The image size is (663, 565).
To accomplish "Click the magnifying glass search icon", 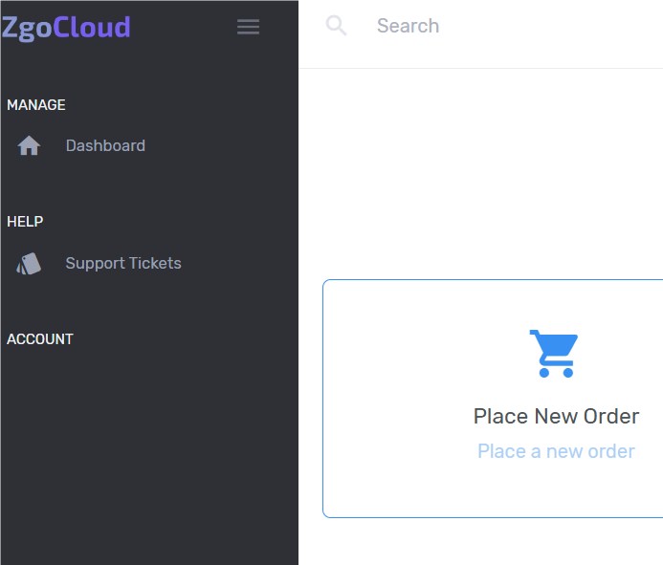I will (x=336, y=26).
